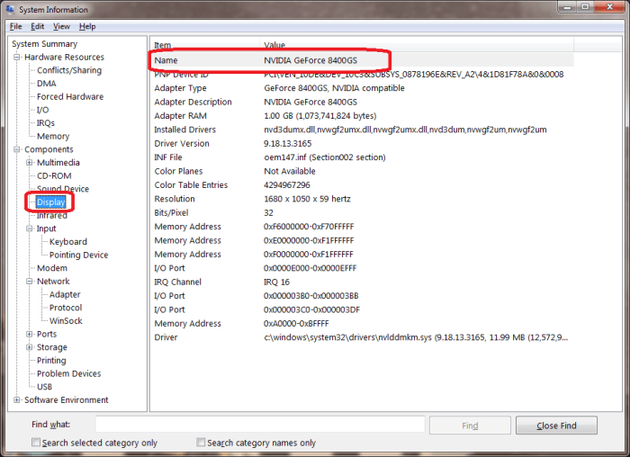Select Infrared tree item
The height and width of the screenshot is (457, 630).
[52, 215]
